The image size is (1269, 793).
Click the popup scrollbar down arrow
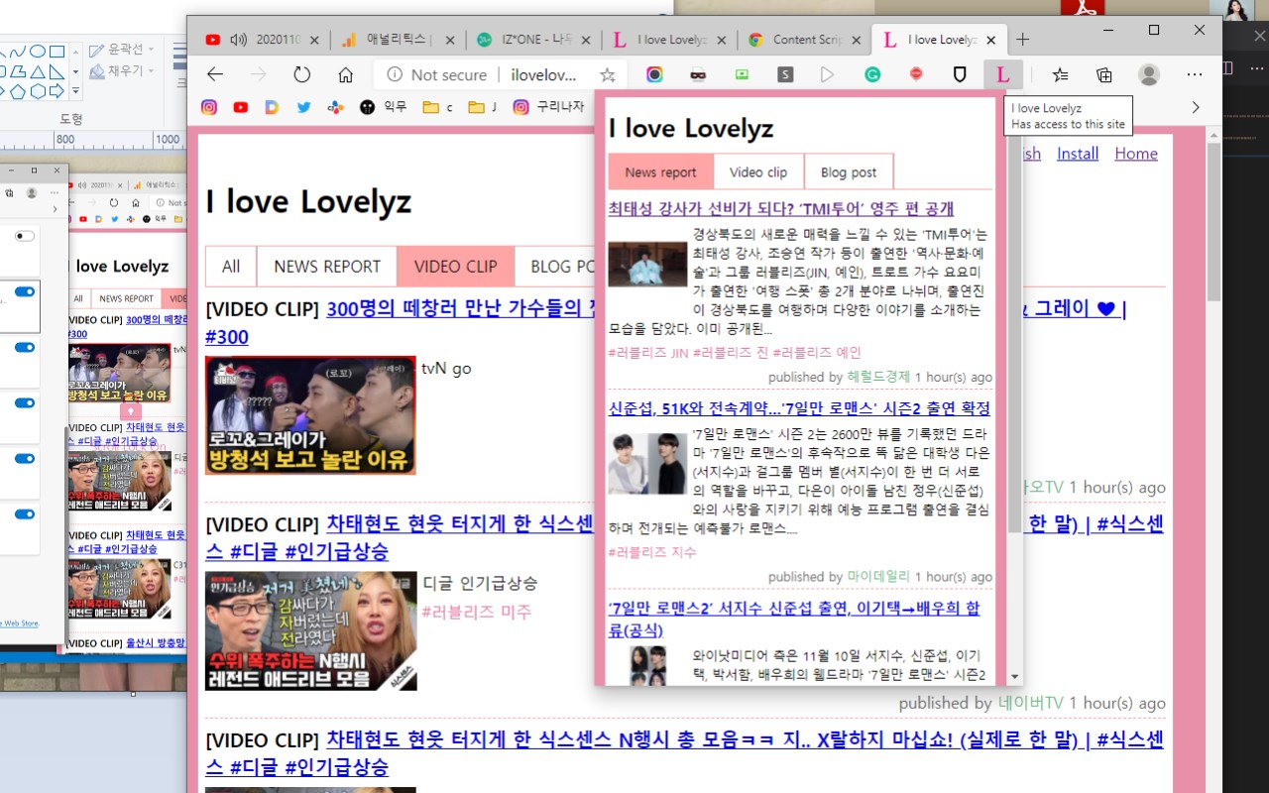pos(1013,676)
